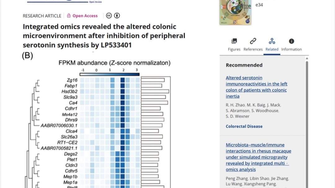Viewport: 335px width, 188px height.
Task: Click author name R. H. Zhao
Action: [x=235, y=105]
